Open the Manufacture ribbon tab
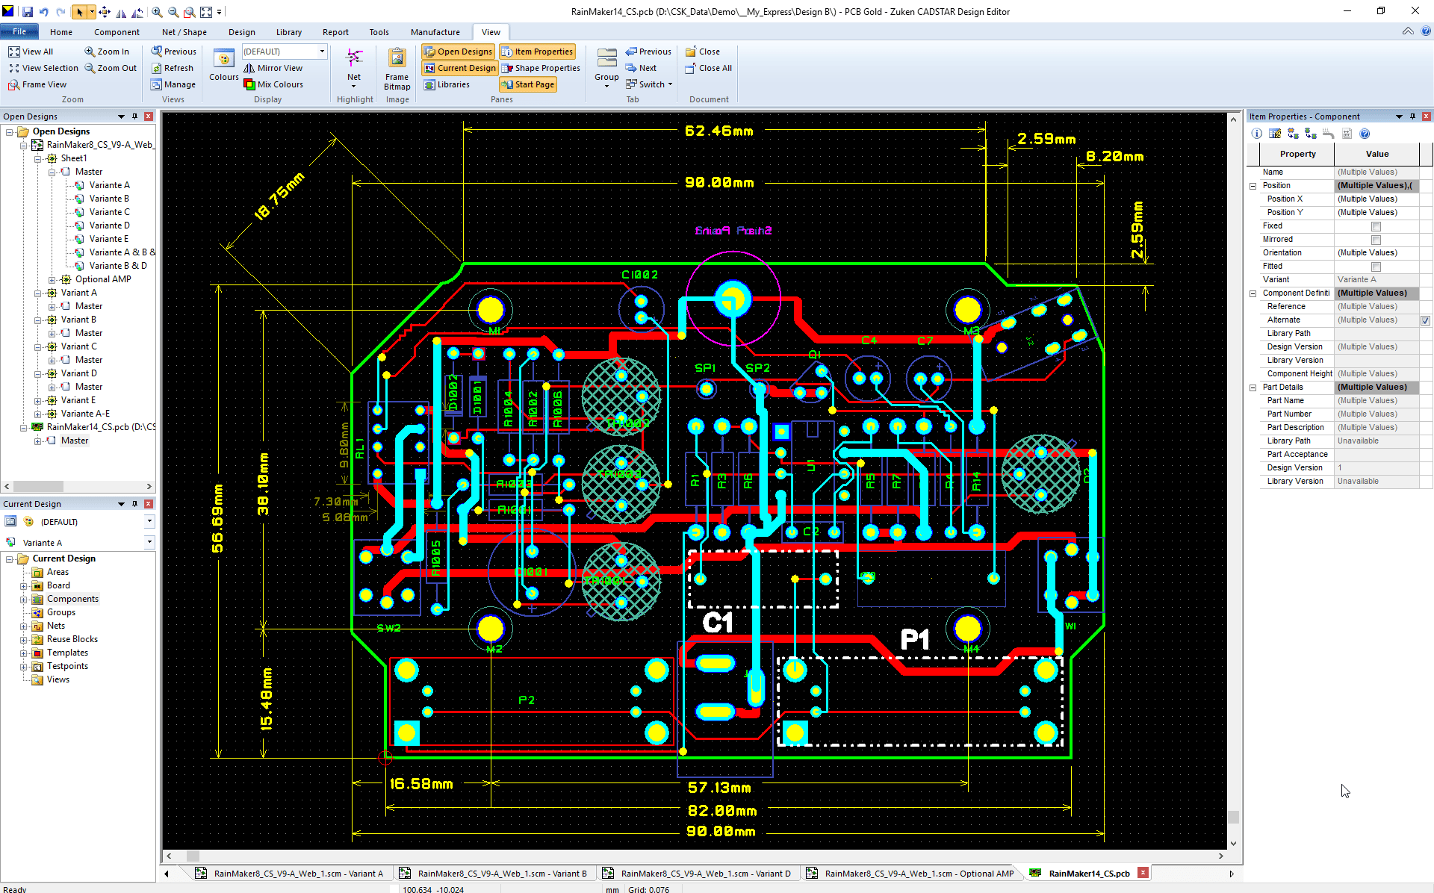The height and width of the screenshot is (893, 1434). click(x=435, y=32)
